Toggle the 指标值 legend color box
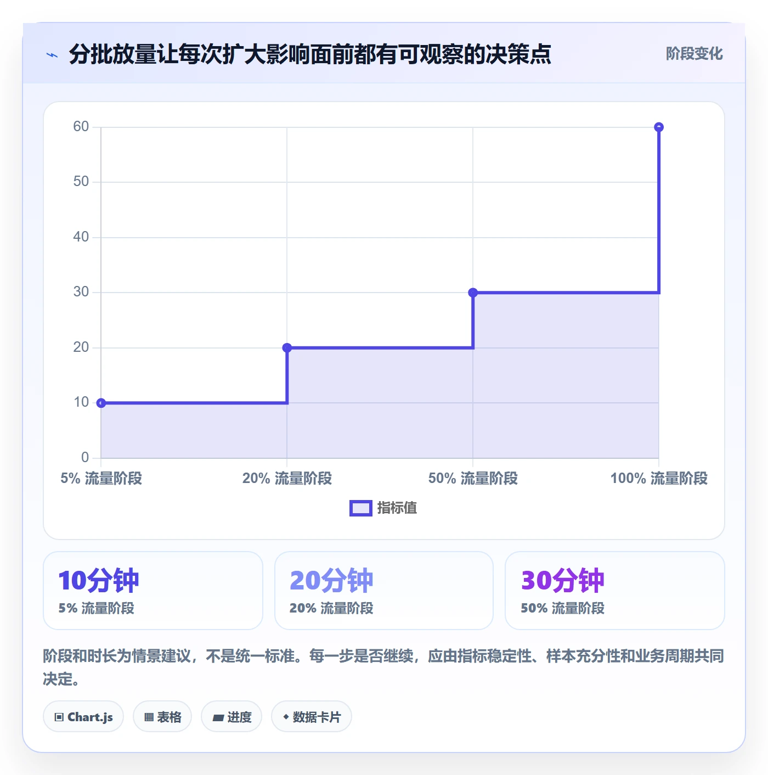Screen dimensions: 768x775 click(x=361, y=508)
